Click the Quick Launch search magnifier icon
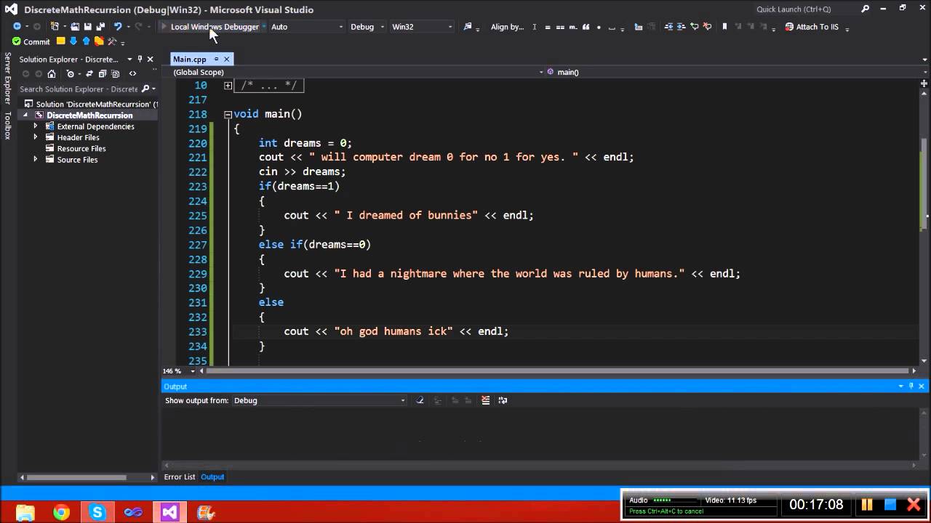 coord(865,9)
